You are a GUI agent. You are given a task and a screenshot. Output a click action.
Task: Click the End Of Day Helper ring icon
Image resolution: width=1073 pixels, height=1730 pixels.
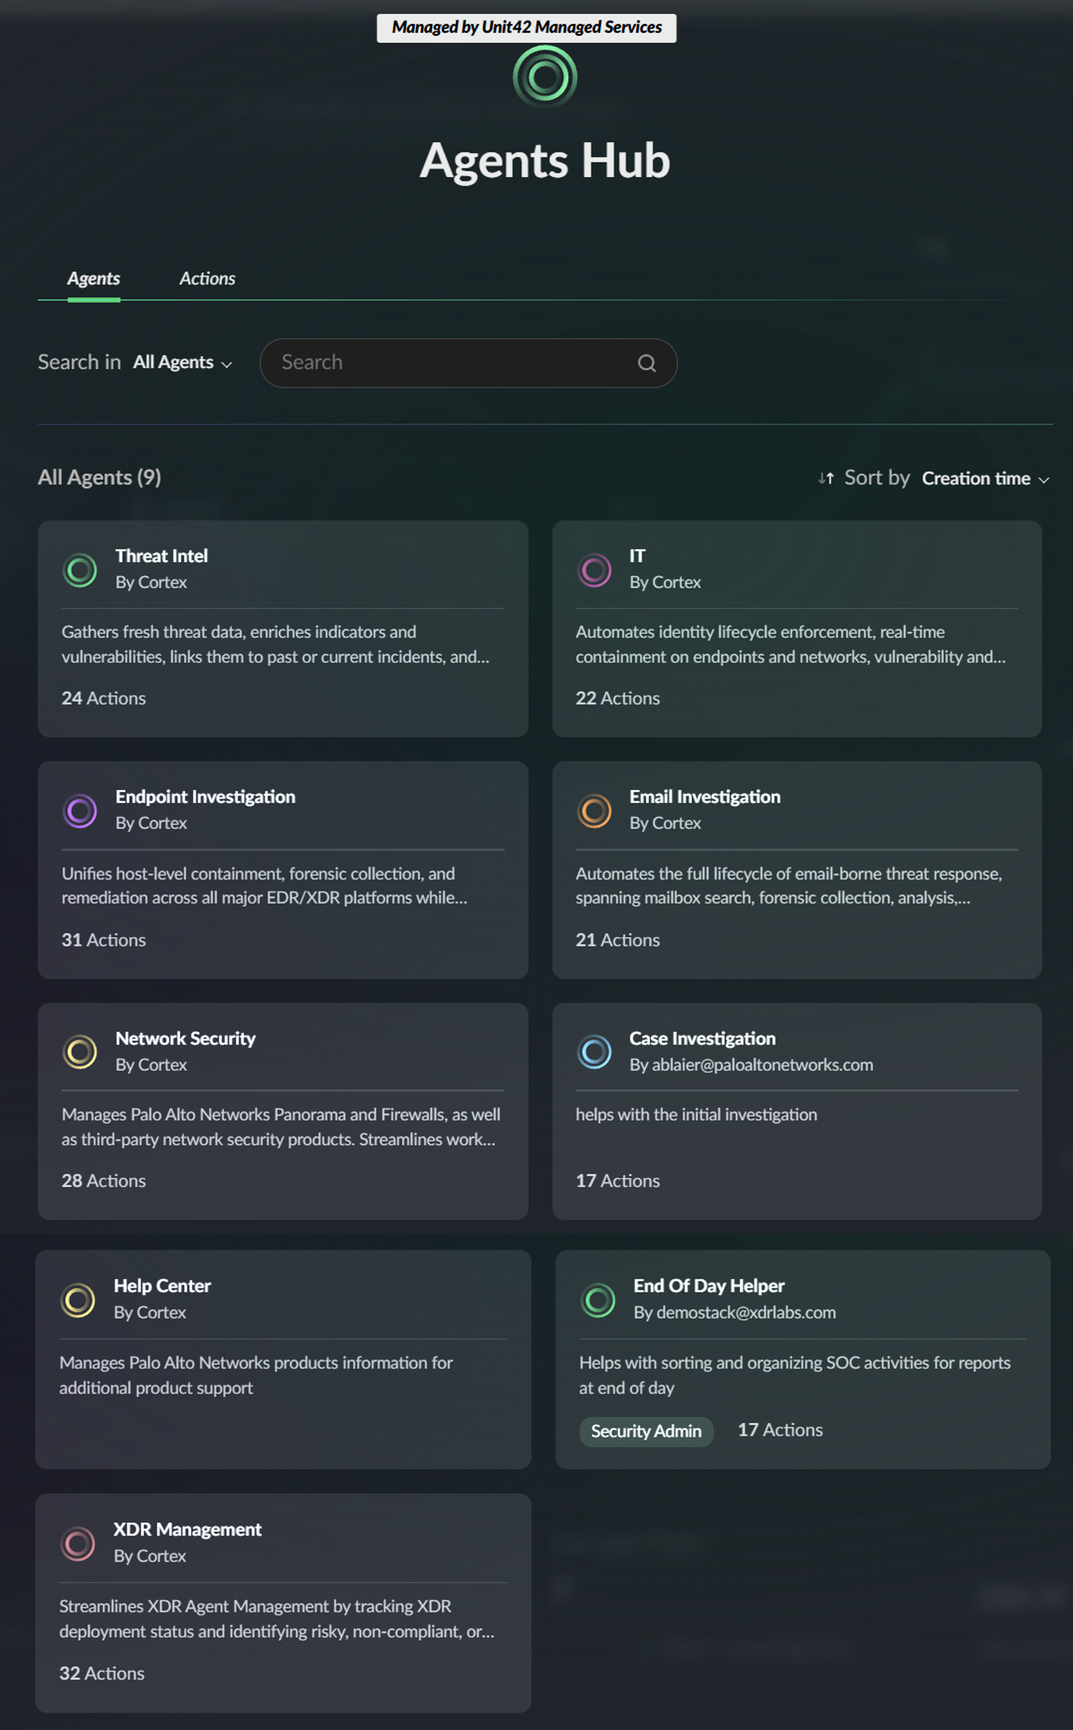[x=597, y=1299]
